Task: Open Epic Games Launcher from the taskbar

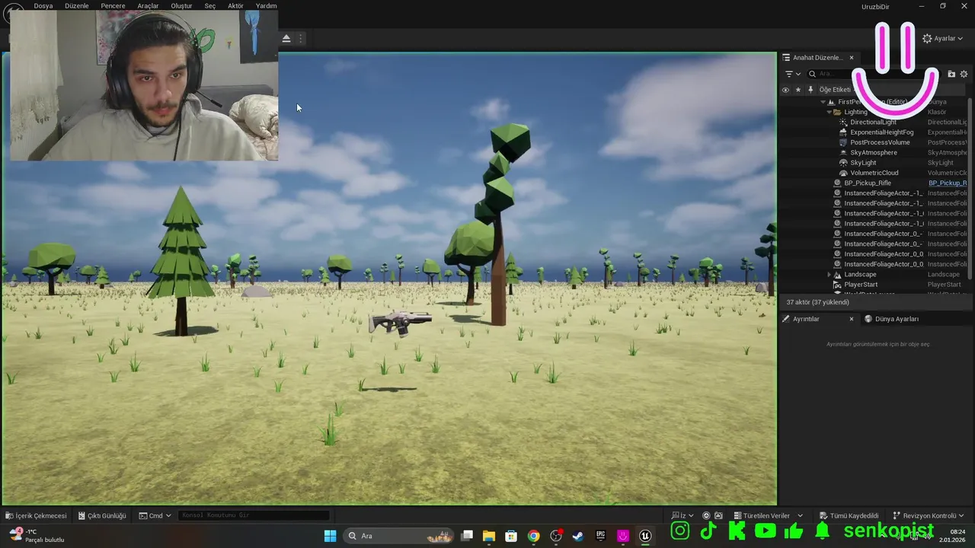Action: coord(600,536)
